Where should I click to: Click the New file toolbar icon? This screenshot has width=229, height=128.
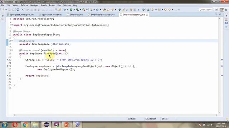click(3, 10)
